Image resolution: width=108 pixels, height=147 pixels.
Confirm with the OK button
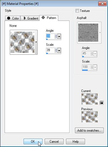pyautogui.click(x=33, y=142)
